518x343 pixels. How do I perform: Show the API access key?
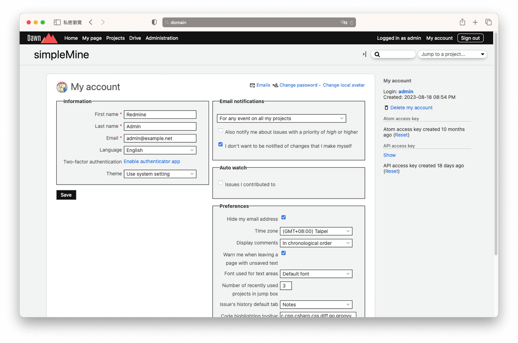coord(389,155)
